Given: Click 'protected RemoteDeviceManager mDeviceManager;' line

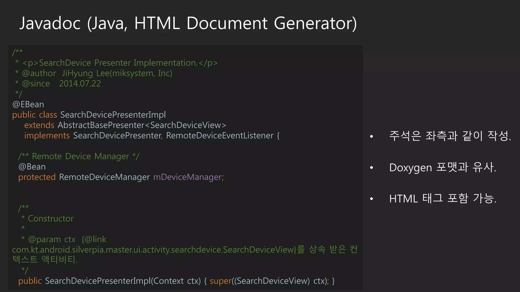Looking at the screenshot, I should (121, 177).
